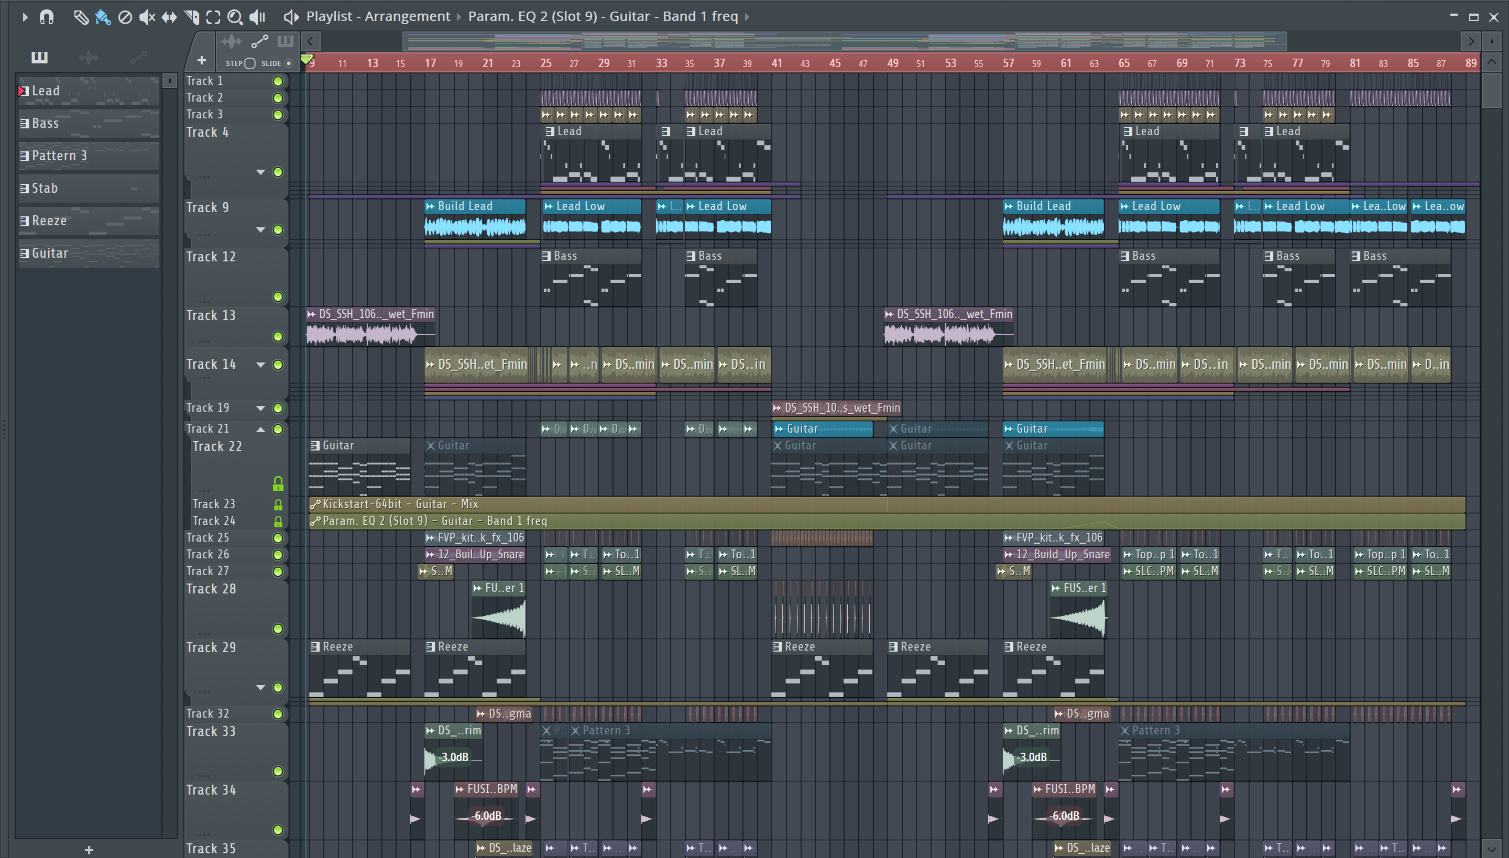Toggle the magnet snap tool
1509x858 pixels.
click(x=47, y=17)
